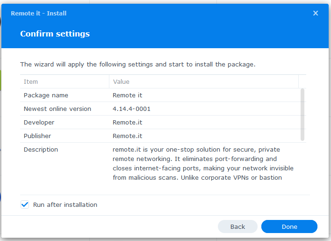Click the Publisher value Remote.it

tap(127, 136)
